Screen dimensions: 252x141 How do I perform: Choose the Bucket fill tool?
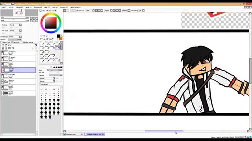pos(42,52)
